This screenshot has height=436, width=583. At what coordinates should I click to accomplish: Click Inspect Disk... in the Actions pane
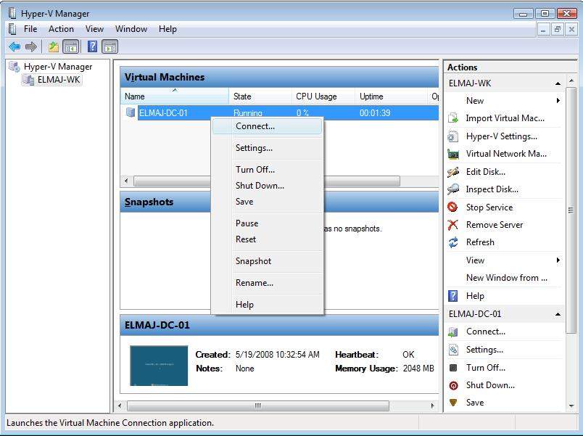[x=492, y=189]
